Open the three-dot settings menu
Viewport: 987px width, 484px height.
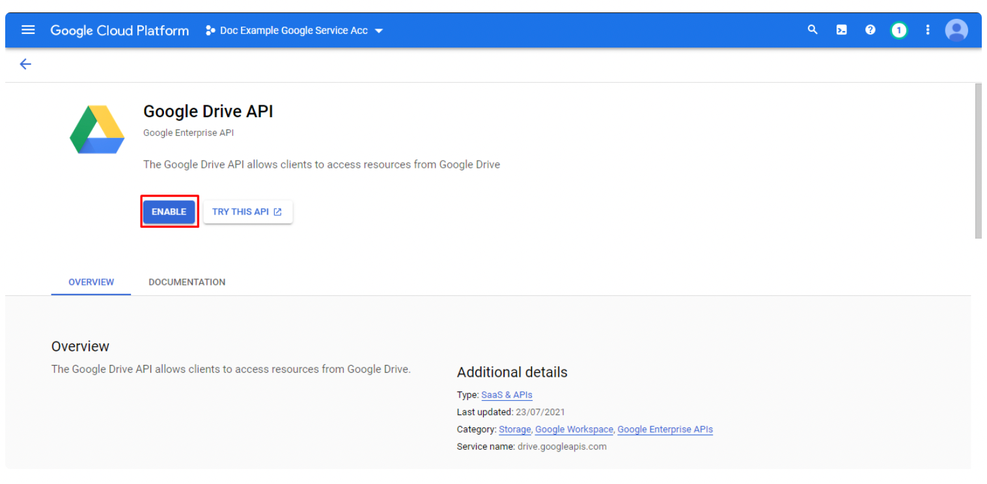point(928,30)
